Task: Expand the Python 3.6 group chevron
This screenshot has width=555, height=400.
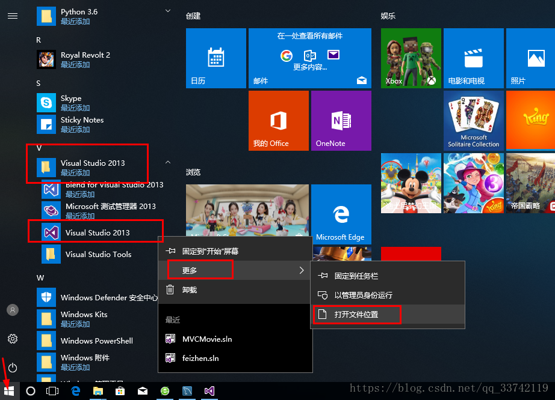Action: pyautogui.click(x=168, y=11)
